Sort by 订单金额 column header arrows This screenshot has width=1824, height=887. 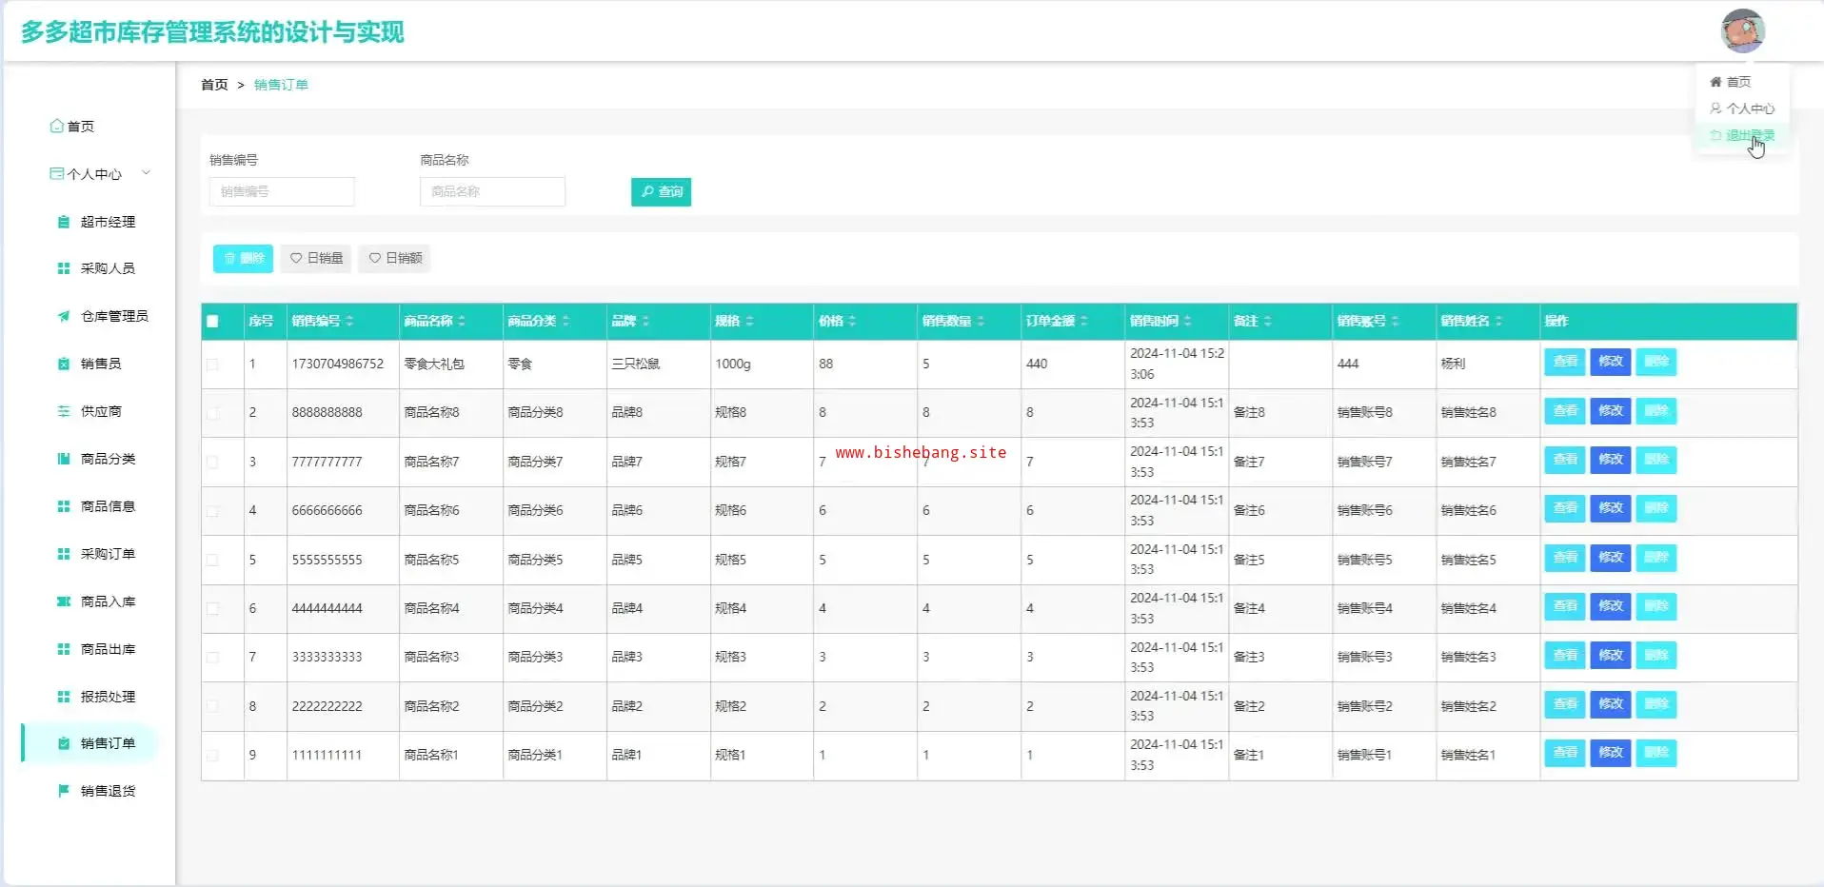pos(1084,322)
